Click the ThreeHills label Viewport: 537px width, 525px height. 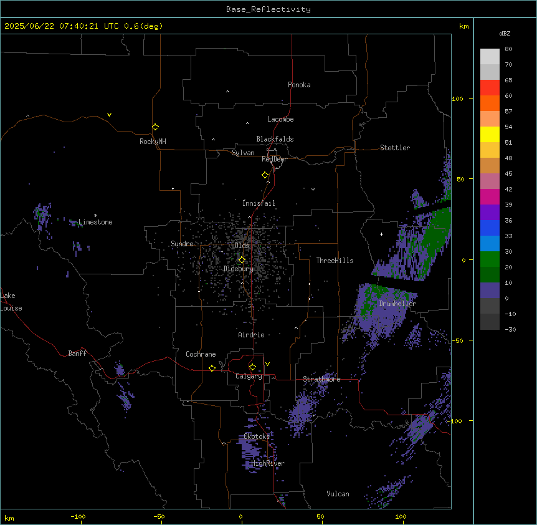pos(335,261)
